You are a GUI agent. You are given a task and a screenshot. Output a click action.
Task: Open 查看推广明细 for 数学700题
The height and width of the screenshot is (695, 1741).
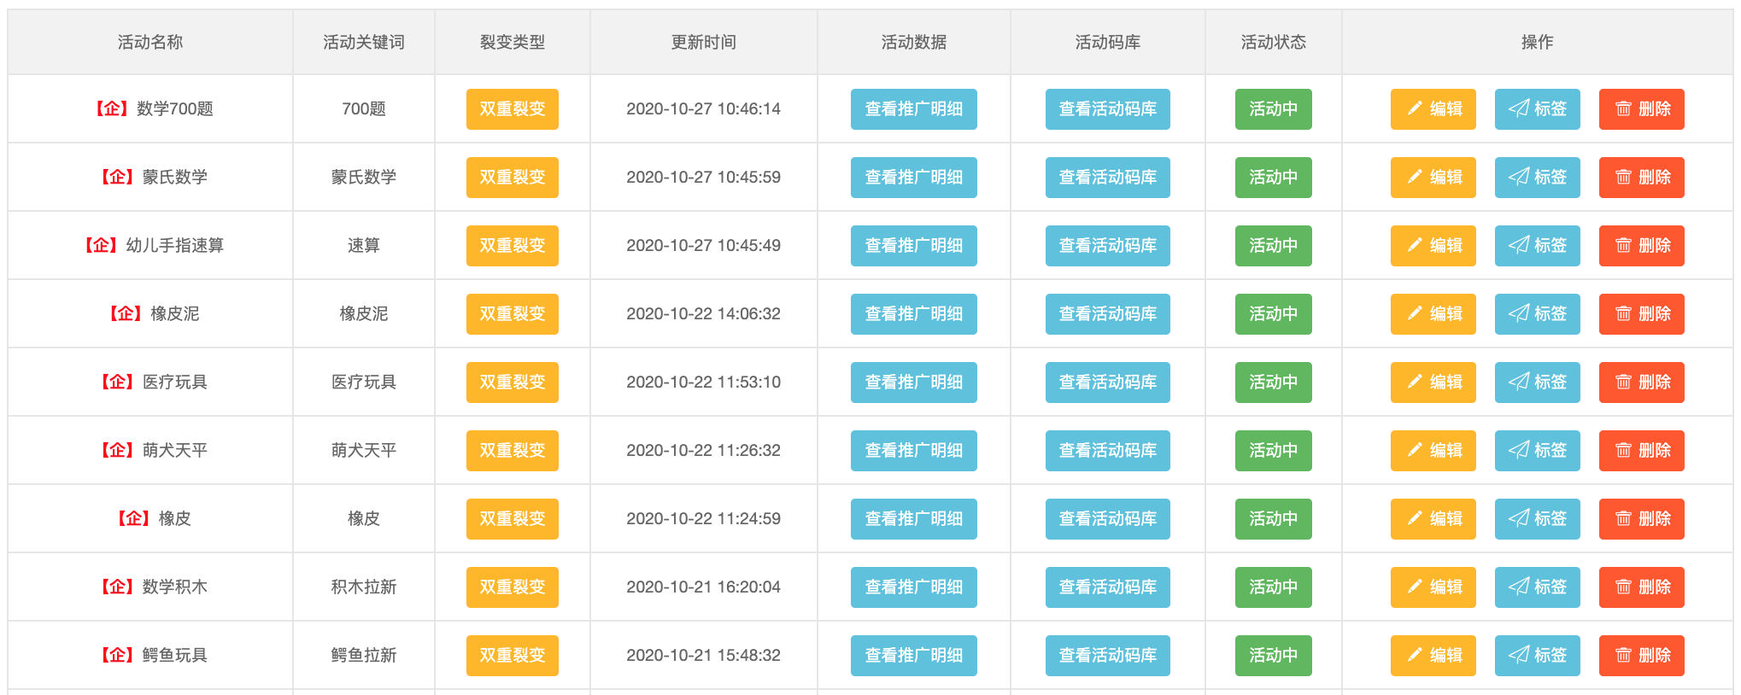pyautogui.click(x=913, y=109)
